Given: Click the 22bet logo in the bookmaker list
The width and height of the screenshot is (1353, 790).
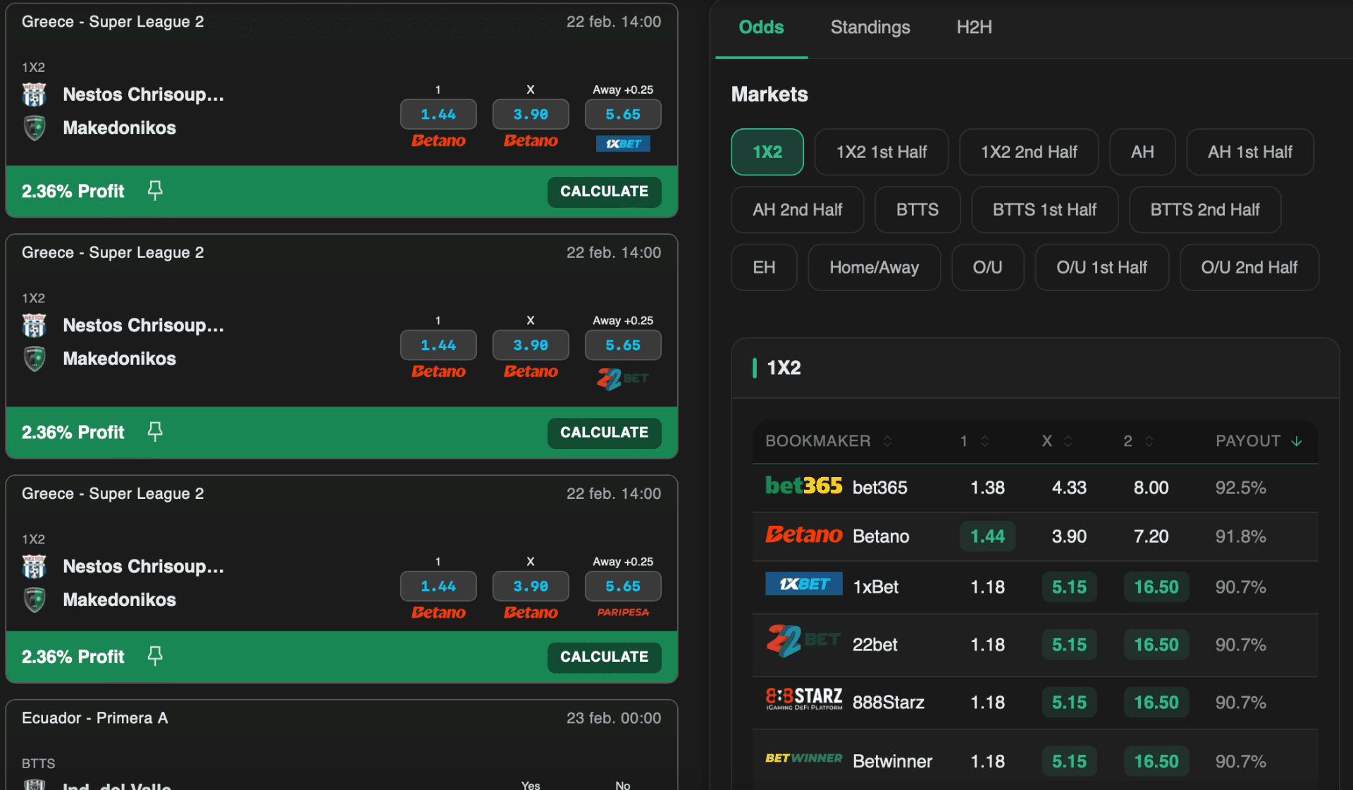Looking at the screenshot, I should [803, 643].
